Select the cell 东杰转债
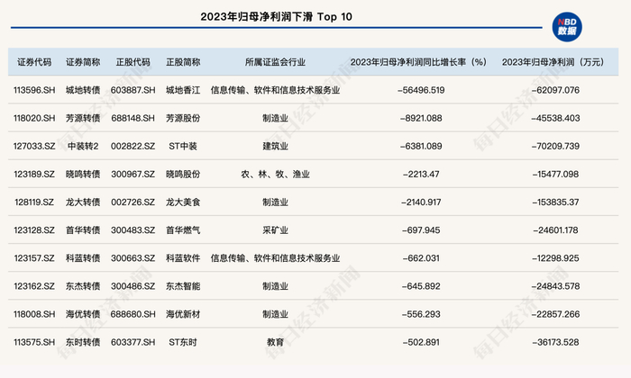Image resolution: width=631 pixels, height=378 pixels. click(83, 286)
